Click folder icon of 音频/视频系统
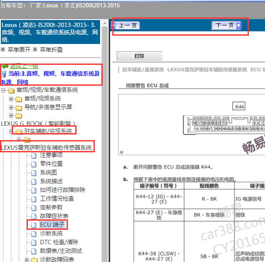265x262 pixels. coord(19,99)
